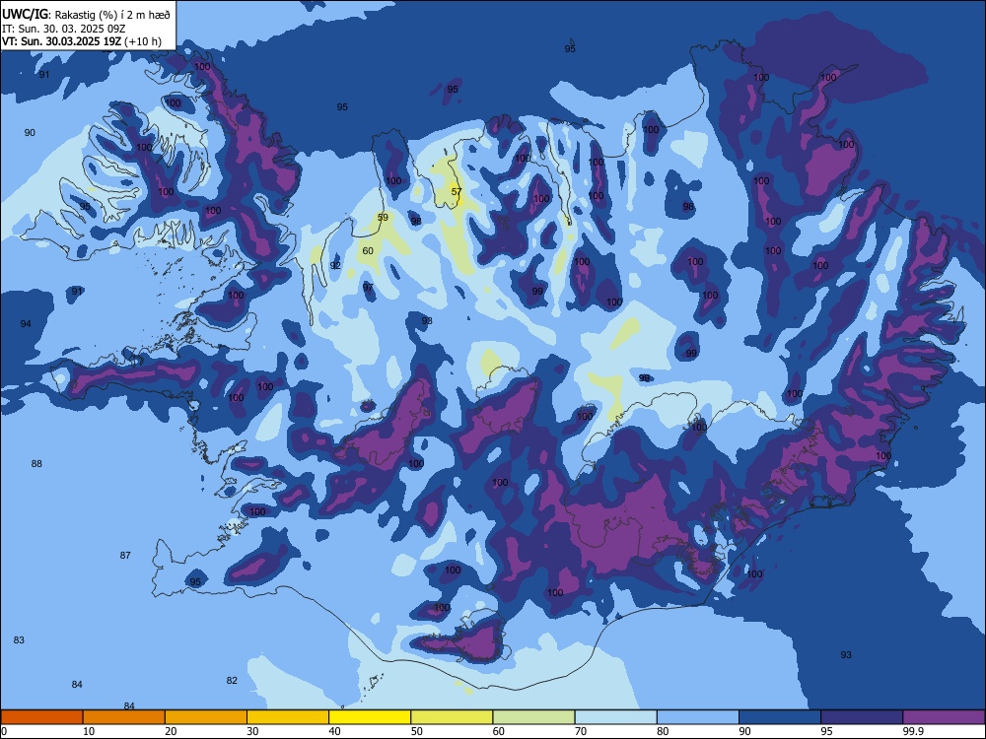
Task: Click the 20–30 legend color swatch
Action: tap(206, 717)
